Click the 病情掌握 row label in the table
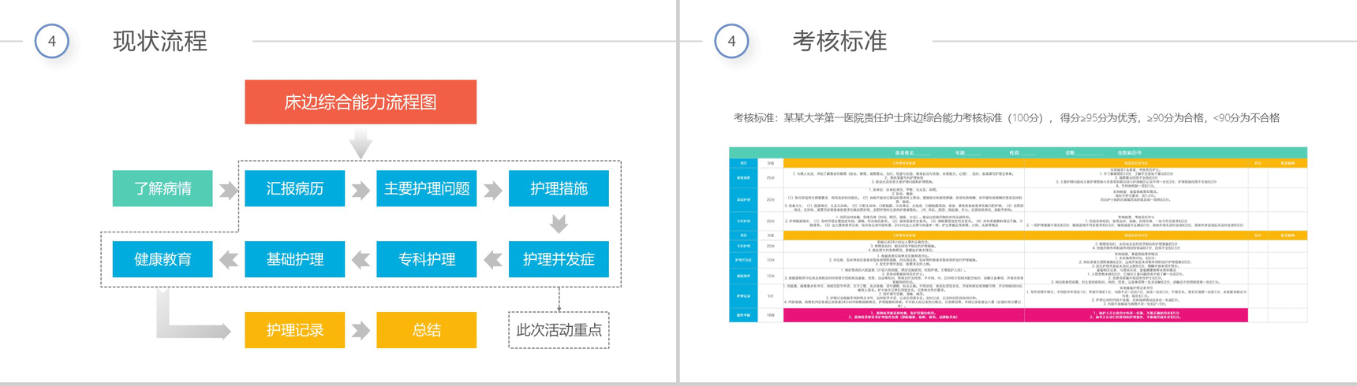Viewport: 1357px width, 386px height. pos(743,178)
